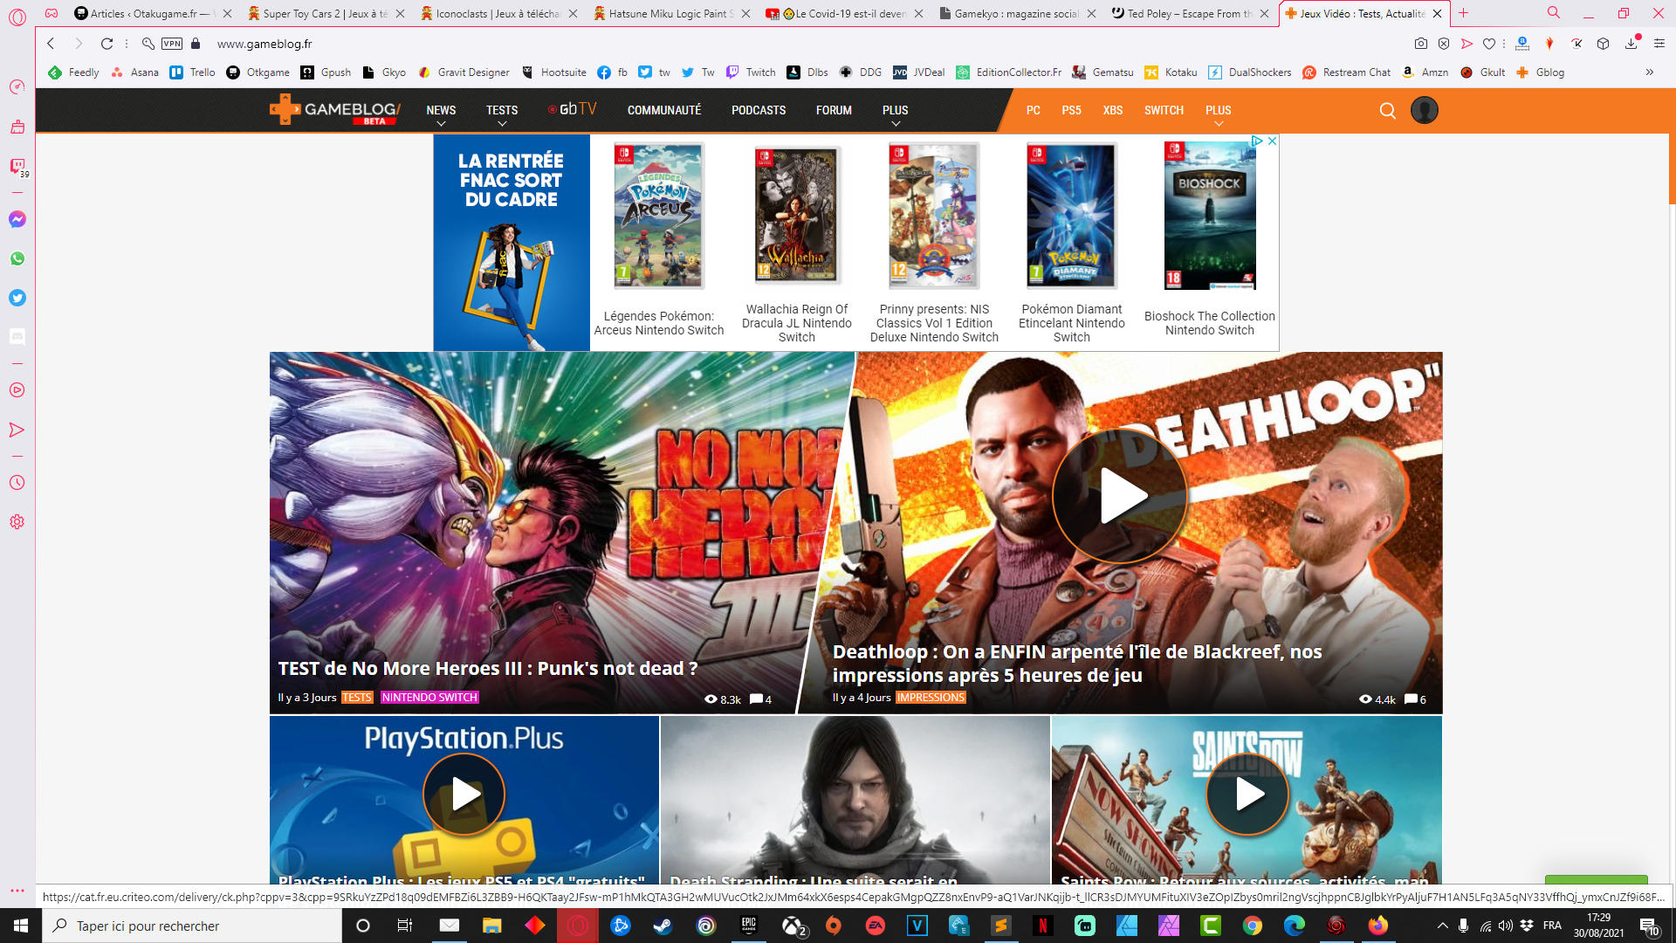Screen dimensions: 1676x943
Task: Open Twitch panel in Opera sidebar
Action: tap(17, 166)
